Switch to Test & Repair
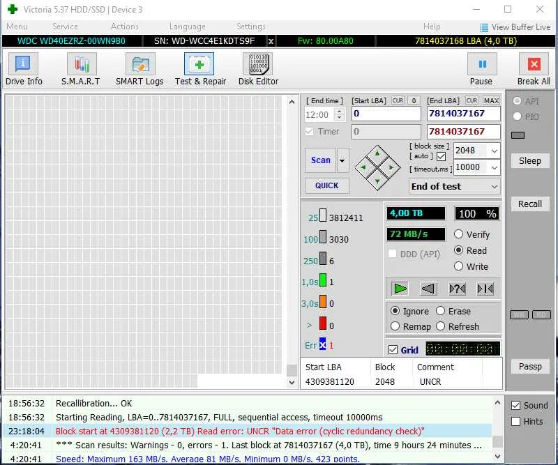This screenshot has height=465, width=558. coord(200,70)
